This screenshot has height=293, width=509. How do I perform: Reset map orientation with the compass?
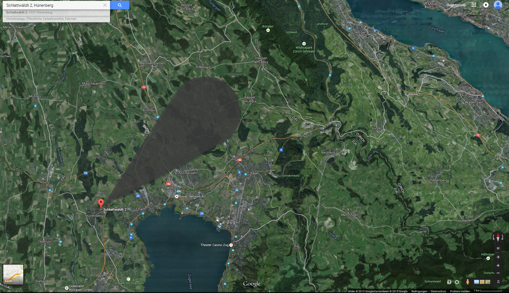point(498,237)
